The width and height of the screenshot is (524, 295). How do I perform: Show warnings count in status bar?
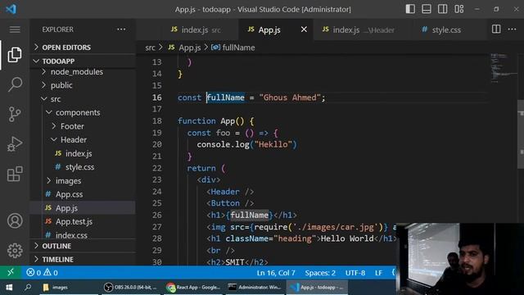(x=51, y=273)
